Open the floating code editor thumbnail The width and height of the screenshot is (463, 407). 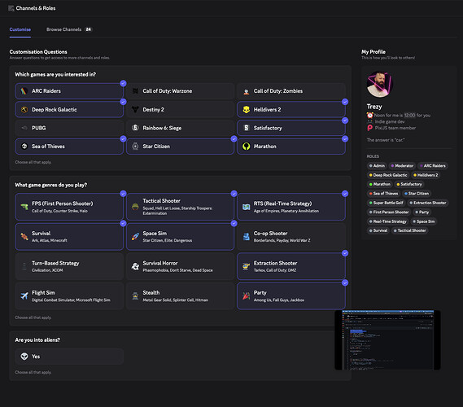(387, 339)
